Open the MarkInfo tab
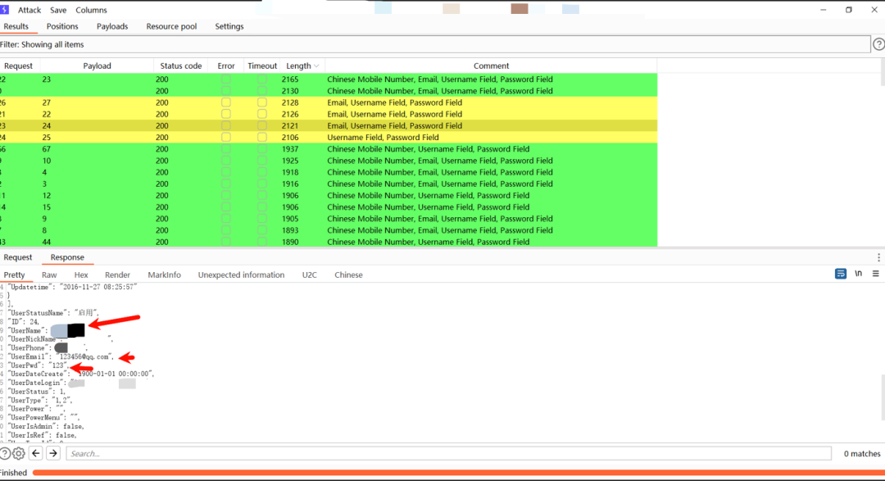The image size is (885, 481). coord(164,275)
